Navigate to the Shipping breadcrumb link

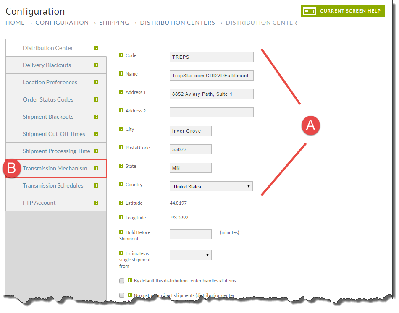[114, 23]
